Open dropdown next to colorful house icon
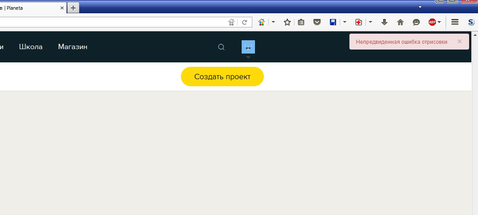 tap(273, 22)
